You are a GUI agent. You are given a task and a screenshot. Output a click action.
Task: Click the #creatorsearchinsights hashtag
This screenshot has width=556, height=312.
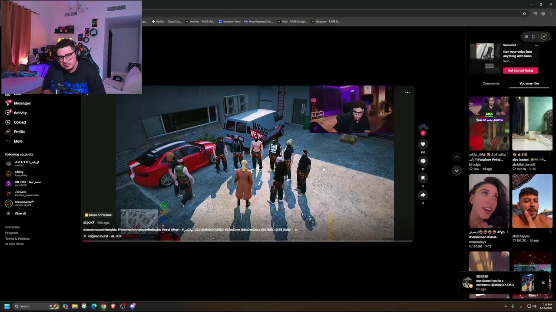100,230
